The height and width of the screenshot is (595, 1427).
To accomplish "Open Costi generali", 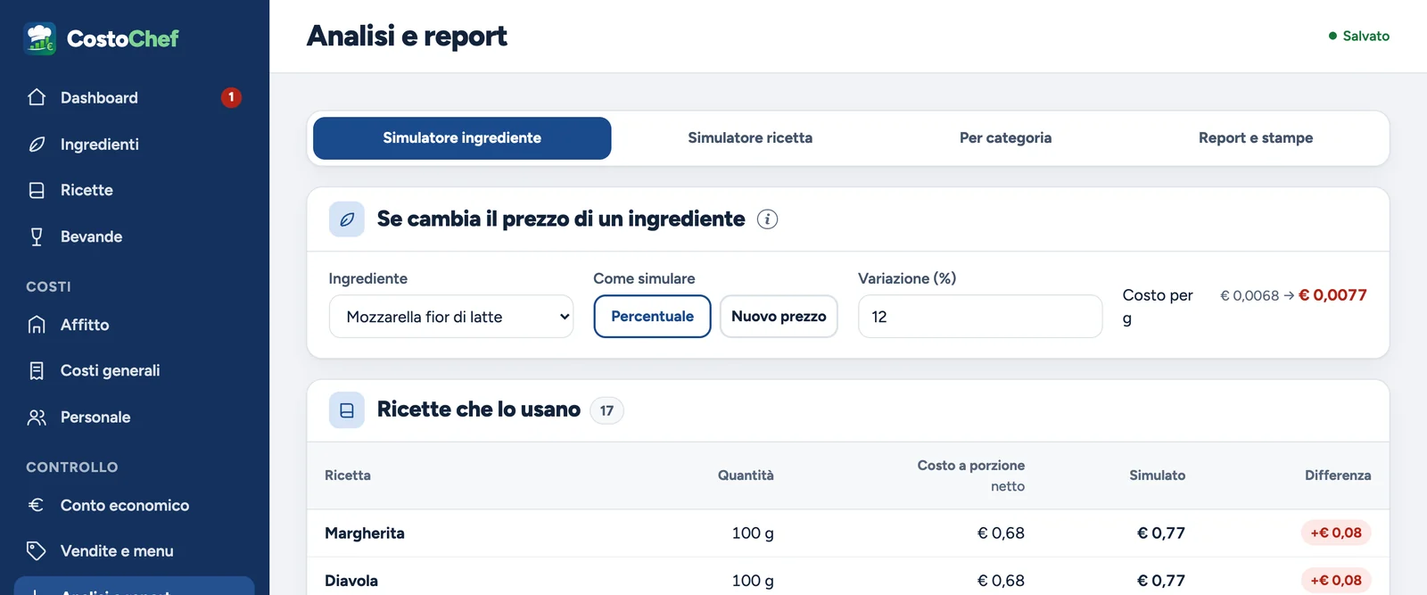I will click(135, 370).
